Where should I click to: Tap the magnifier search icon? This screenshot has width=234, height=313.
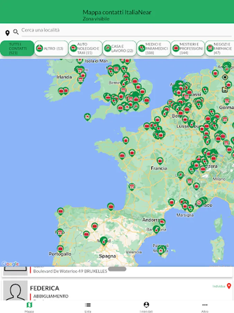(x=16, y=32)
